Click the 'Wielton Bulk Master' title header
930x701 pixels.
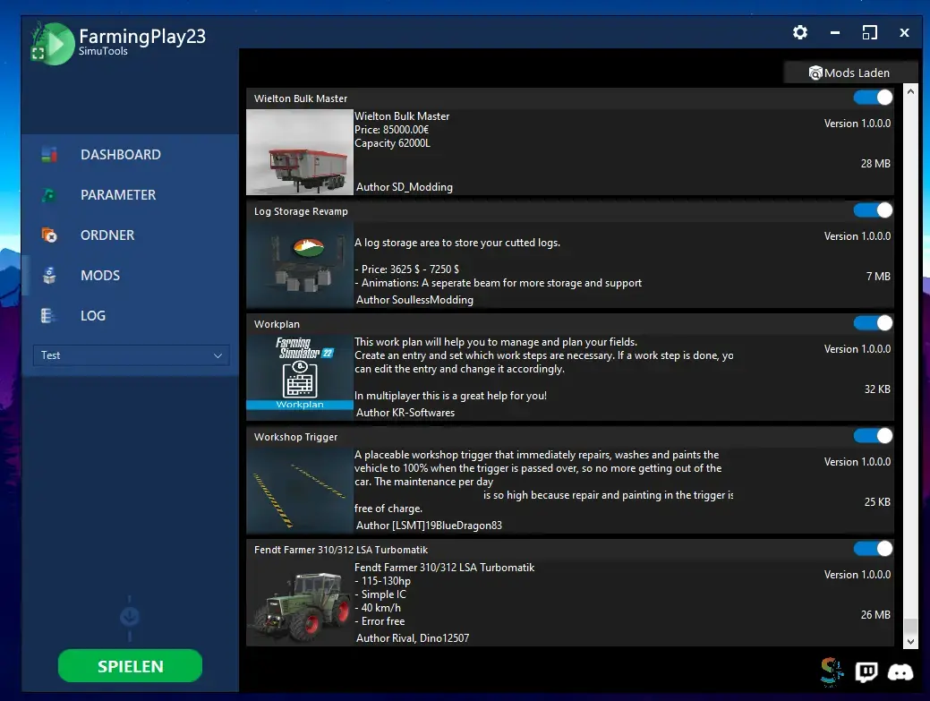coord(301,98)
